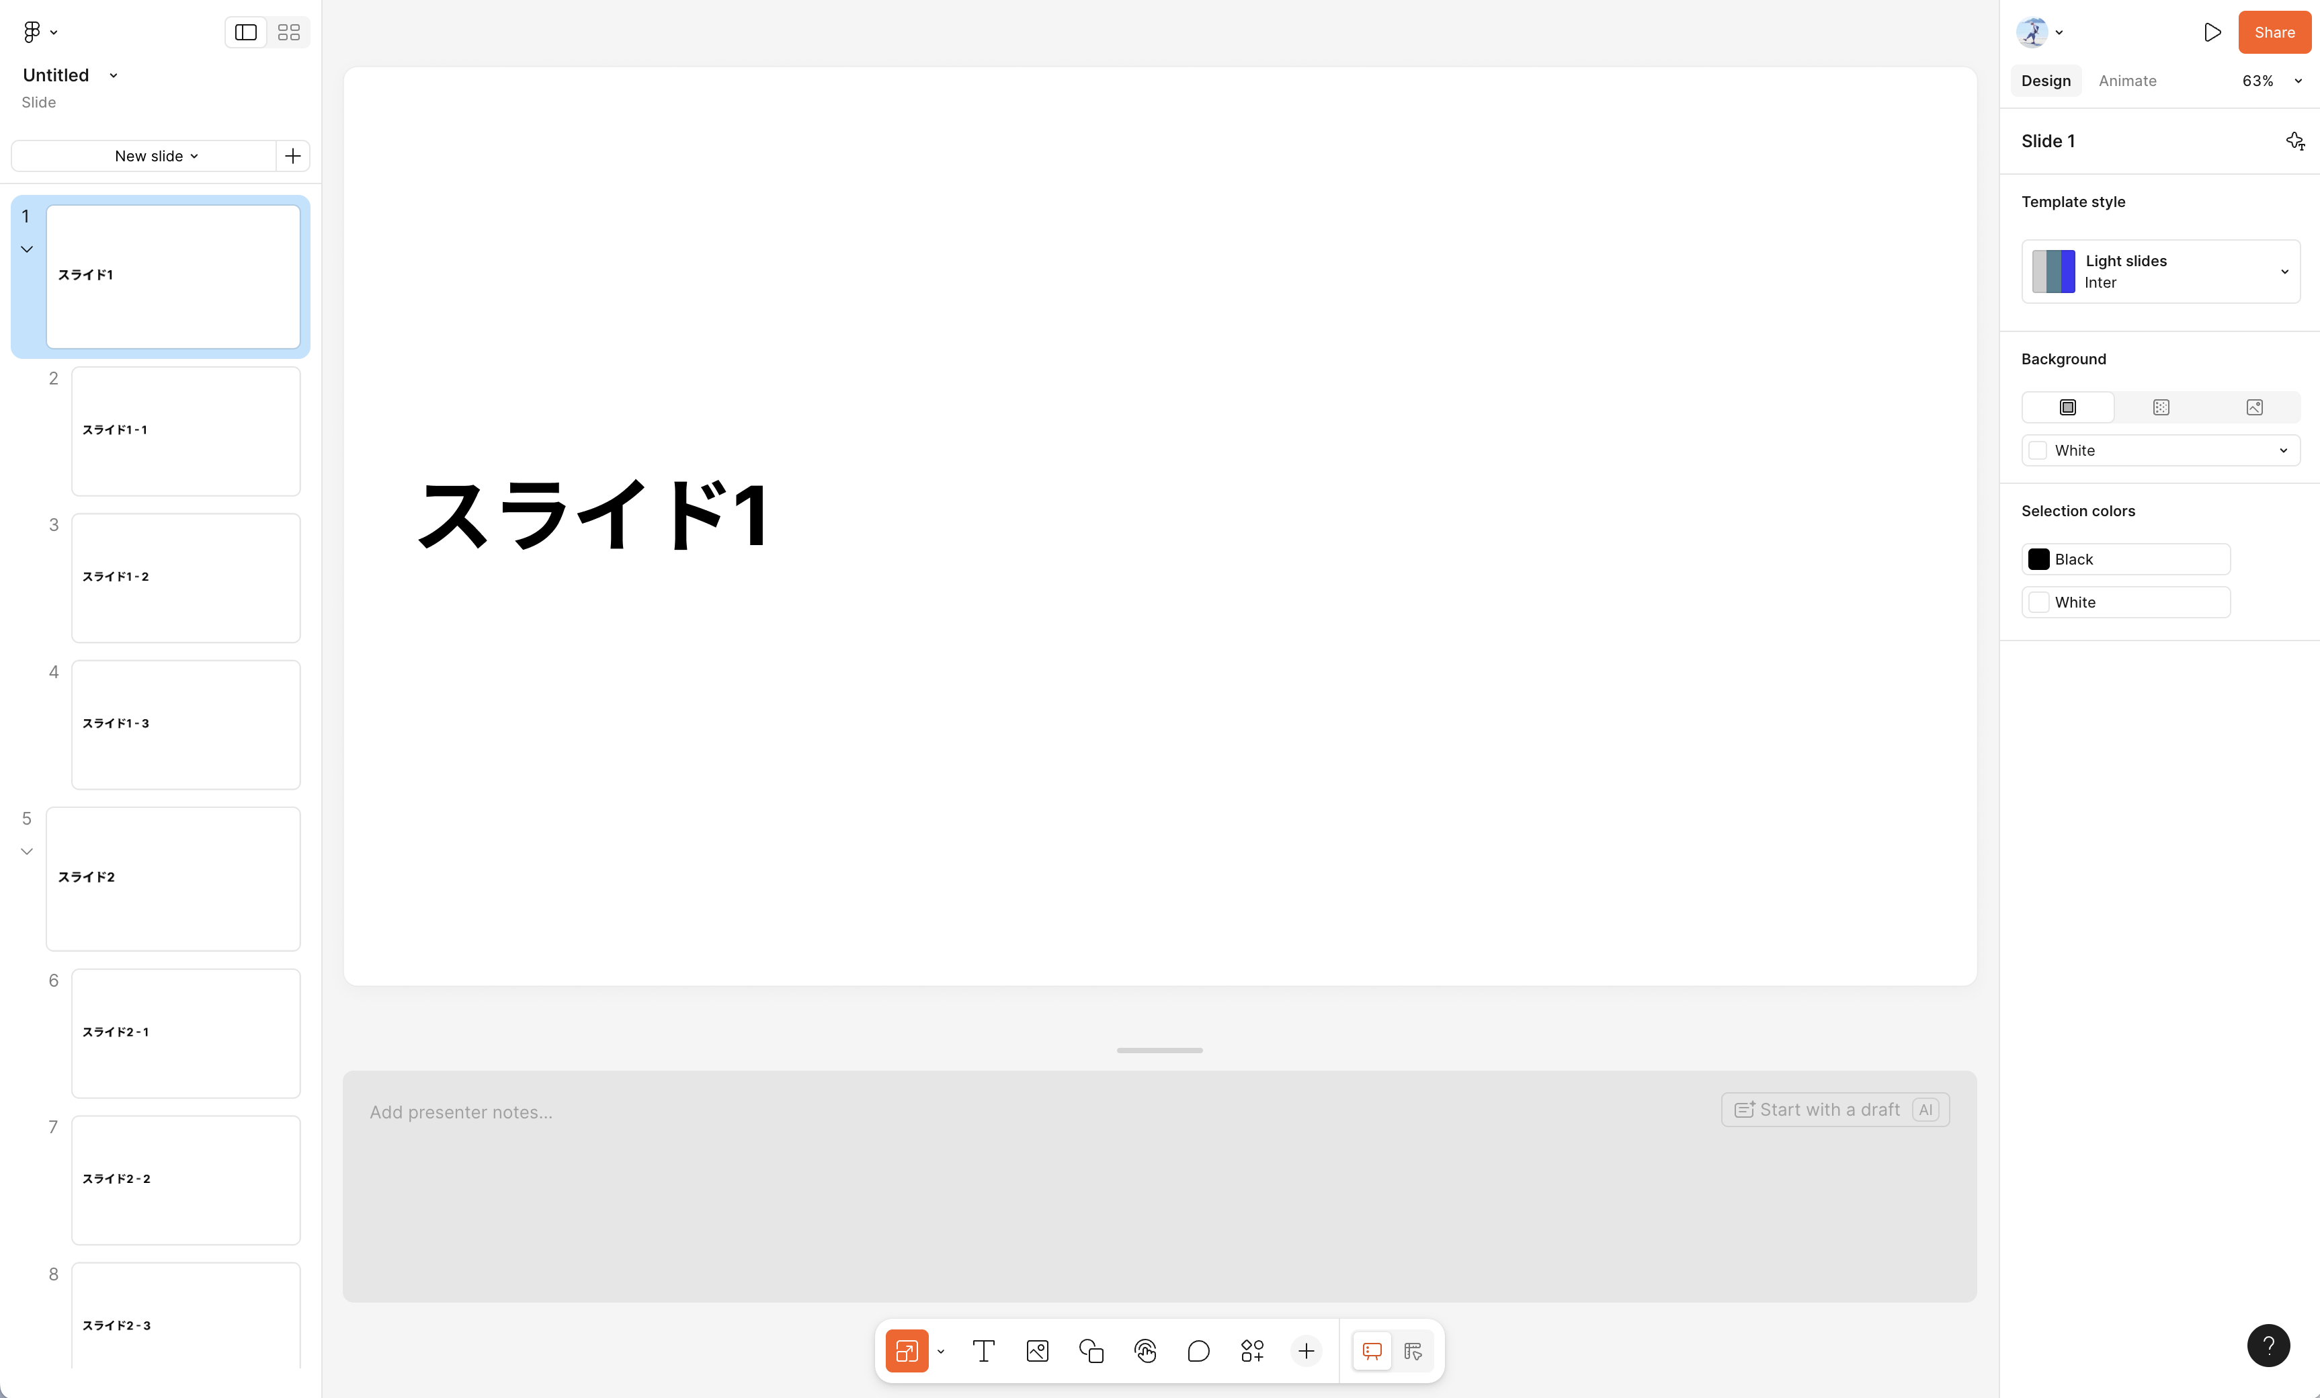
Task: Click the Black selection color swatch
Action: click(2040, 559)
